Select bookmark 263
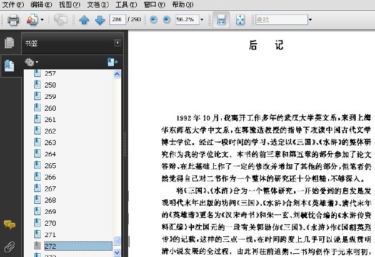This screenshot has width=375, height=257. pos(50,143)
